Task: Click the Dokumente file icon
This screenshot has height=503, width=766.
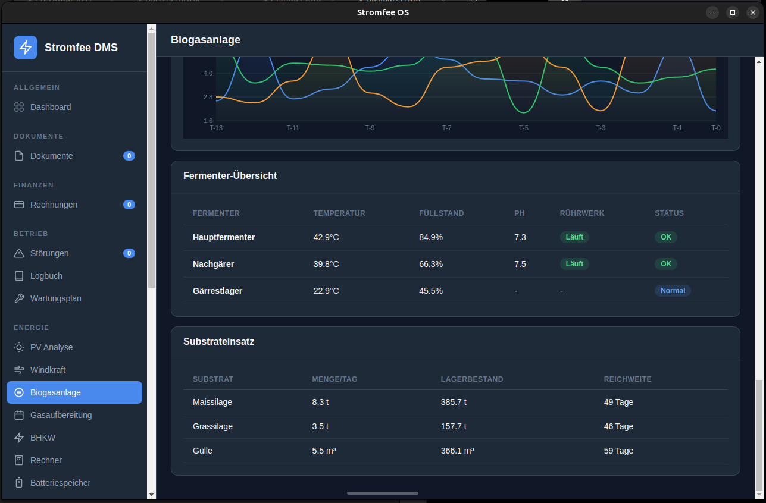Action: 19,156
